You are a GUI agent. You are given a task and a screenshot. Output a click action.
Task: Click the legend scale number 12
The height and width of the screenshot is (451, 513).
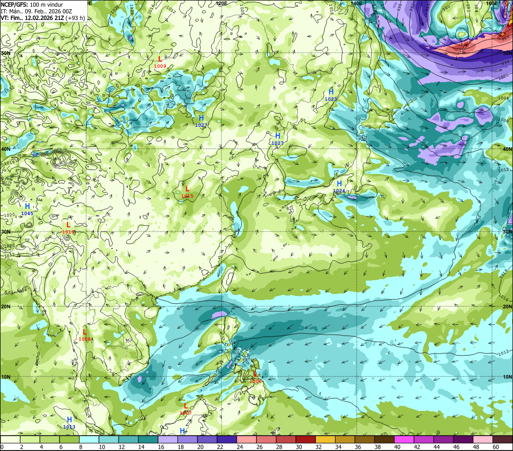(122, 447)
